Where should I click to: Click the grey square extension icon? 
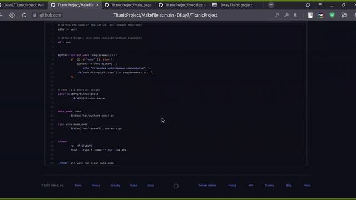[x=310, y=15]
